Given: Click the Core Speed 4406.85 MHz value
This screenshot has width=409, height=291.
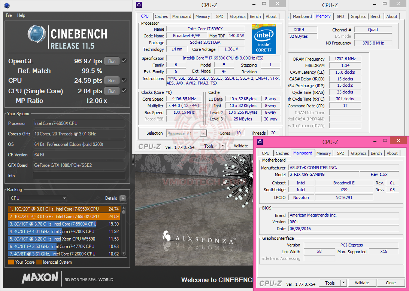Looking at the screenshot, I should pyautogui.click(x=184, y=99).
